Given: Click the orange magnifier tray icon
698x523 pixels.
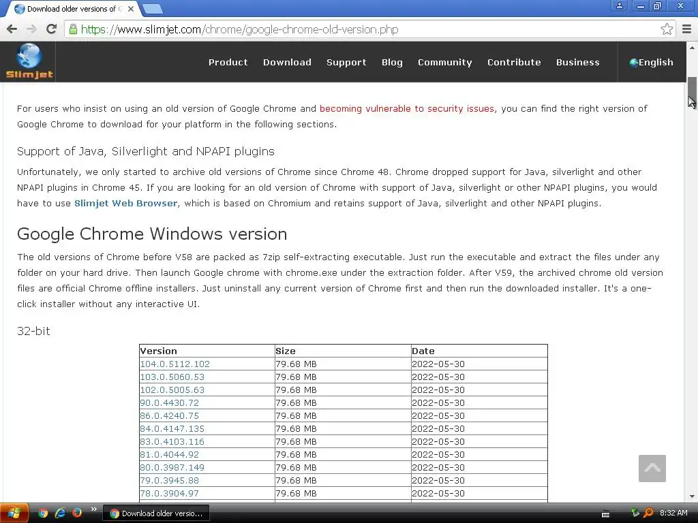Looking at the screenshot, I should pyautogui.click(x=649, y=513).
